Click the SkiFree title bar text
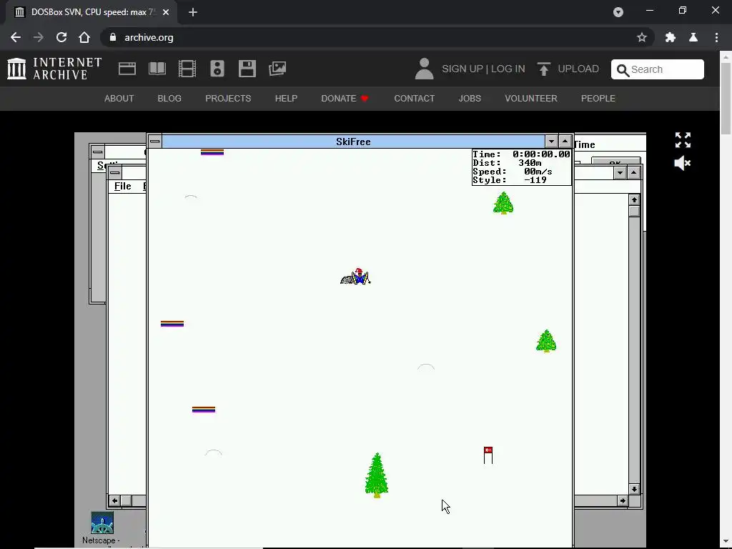Image resolution: width=732 pixels, height=549 pixels. (353, 142)
